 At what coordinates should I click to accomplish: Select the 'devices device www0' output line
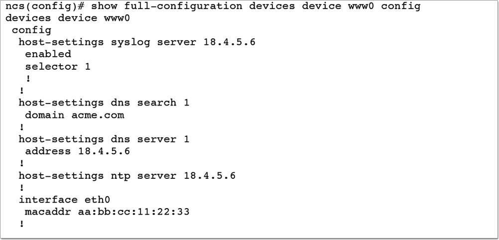click(x=67, y=18)
